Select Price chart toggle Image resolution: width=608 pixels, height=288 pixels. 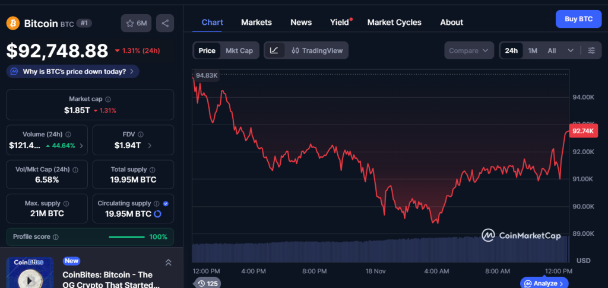tap(207, 50)
